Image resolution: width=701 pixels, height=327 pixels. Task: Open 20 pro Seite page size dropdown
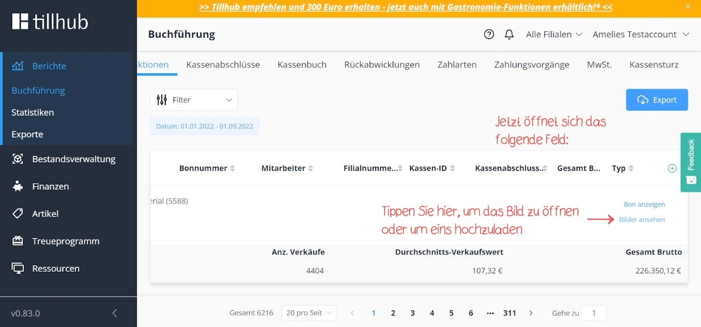[309, 313]
